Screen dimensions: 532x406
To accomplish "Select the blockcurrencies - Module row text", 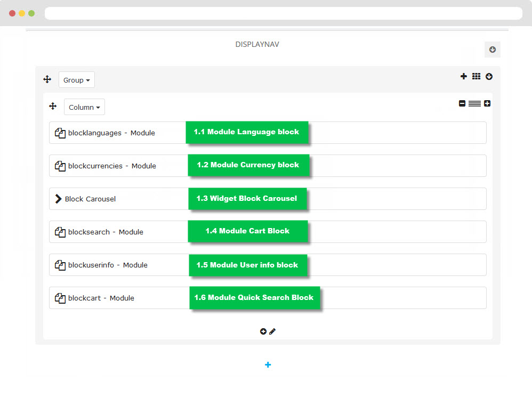I will pos(112,166).
